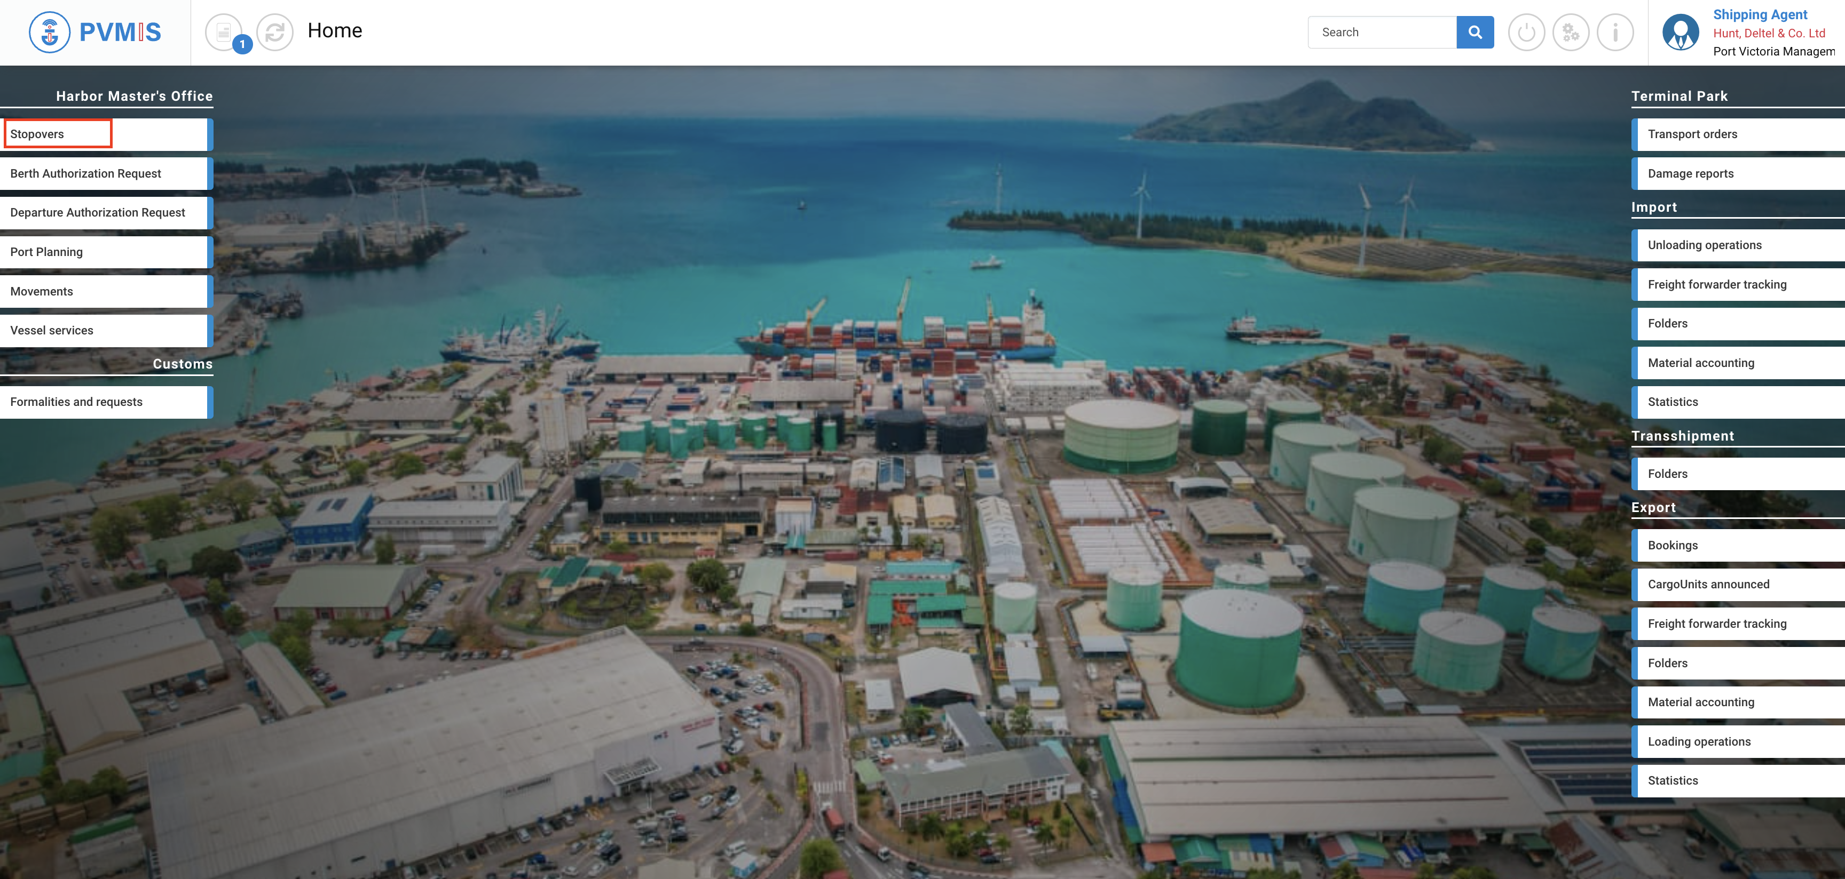Click the Shipping Agent user avatar
1845x879 pixels.
click(x=1680, y=32)
